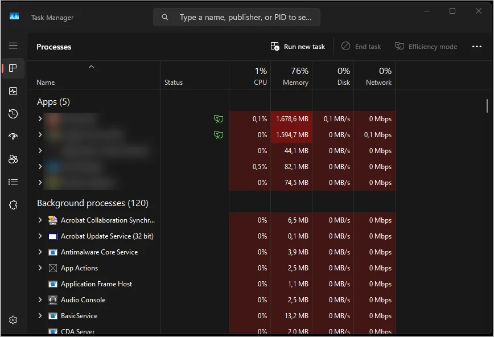Expand Antimalware Core Service process
The width and height of the screenshot is (494, 337).
click(x=40, y=252)
